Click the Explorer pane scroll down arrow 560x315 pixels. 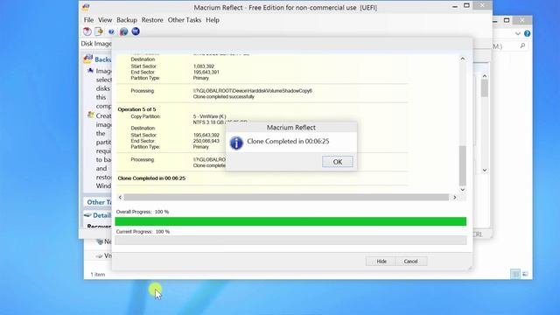click(x=485, y=170)
